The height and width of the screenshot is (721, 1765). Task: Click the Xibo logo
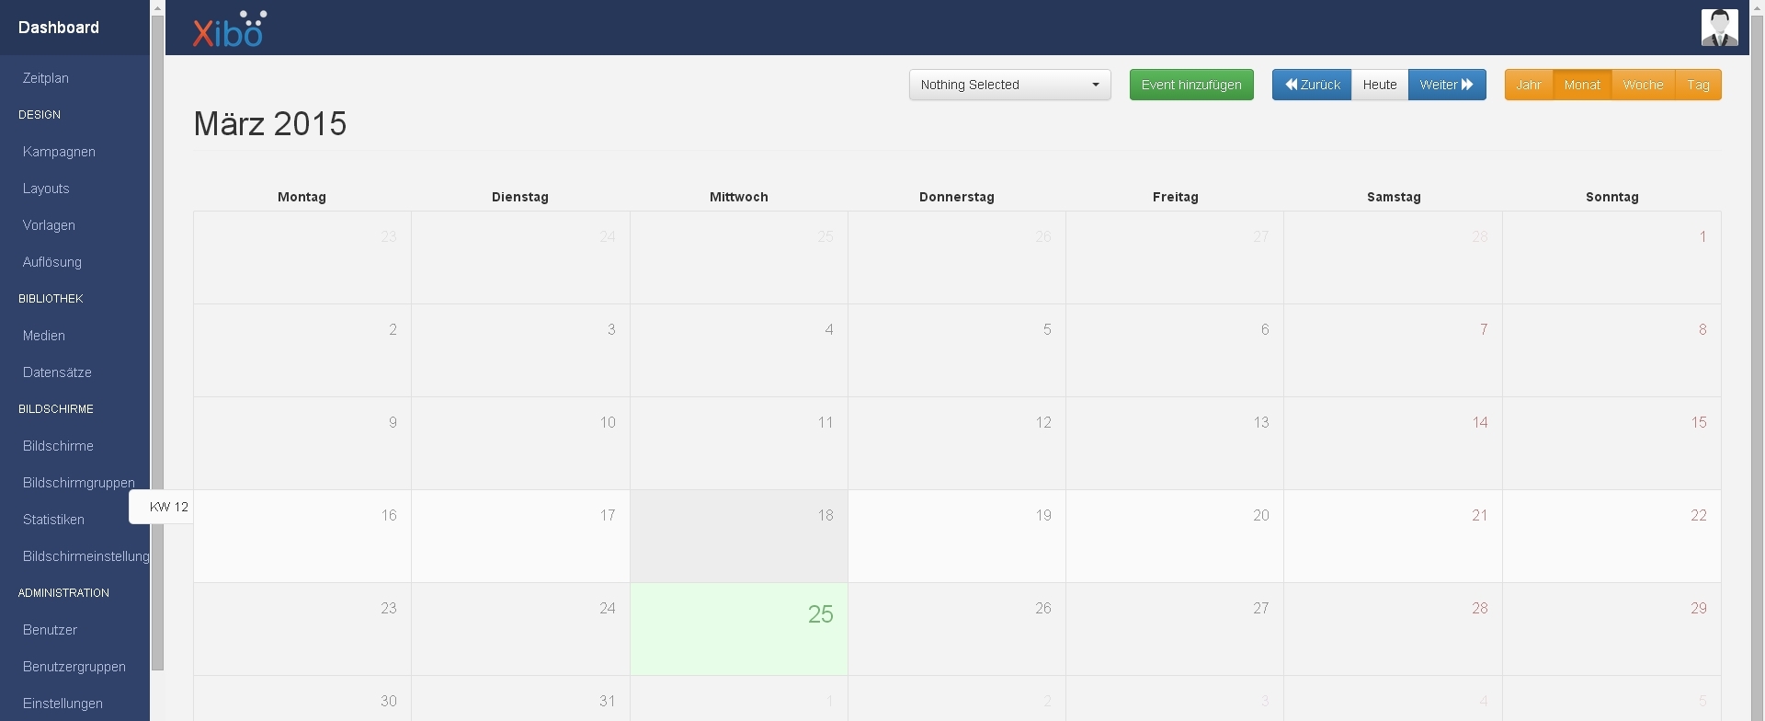229,29
